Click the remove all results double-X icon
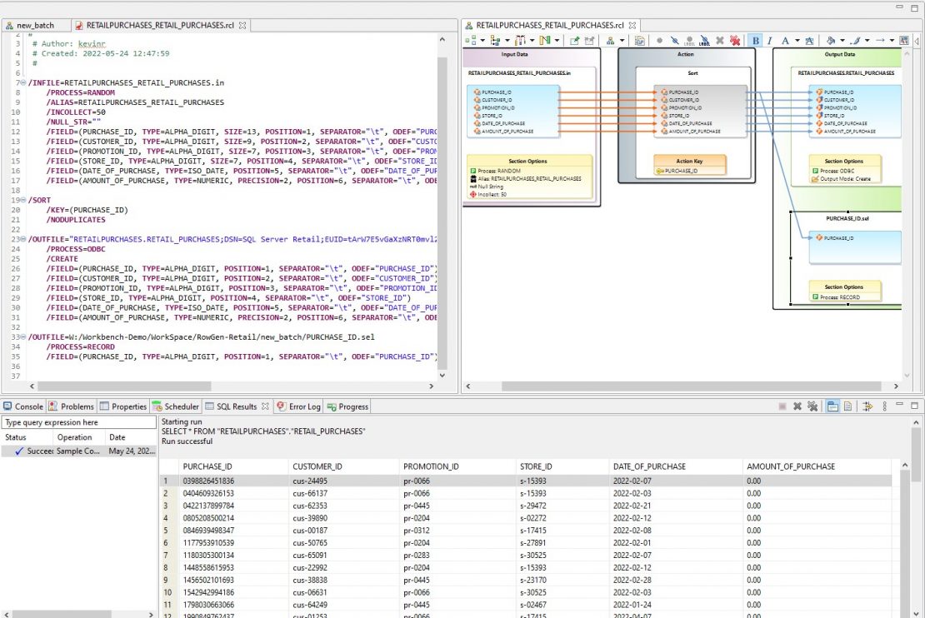This screenshot has height=618, width=925. [812, 406]
